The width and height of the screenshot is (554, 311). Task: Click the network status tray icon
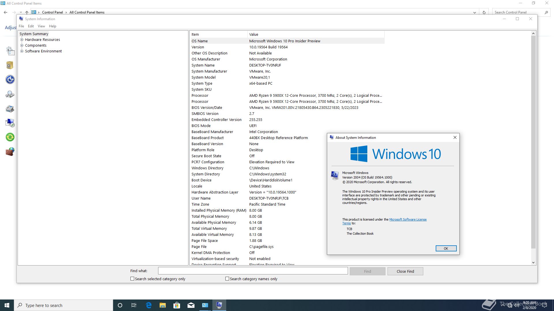tap(510, 305)
